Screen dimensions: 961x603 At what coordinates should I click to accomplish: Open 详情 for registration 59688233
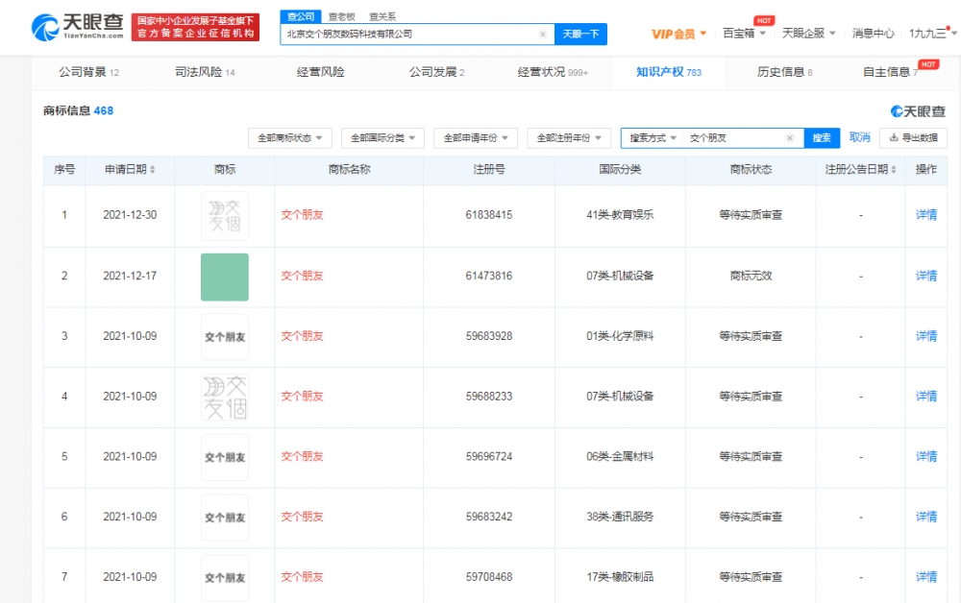pyautogui.click(x=926, y=397)
